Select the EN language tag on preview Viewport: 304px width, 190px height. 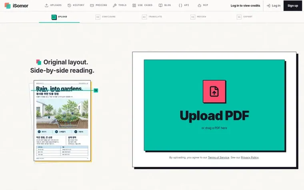(96, 90)
